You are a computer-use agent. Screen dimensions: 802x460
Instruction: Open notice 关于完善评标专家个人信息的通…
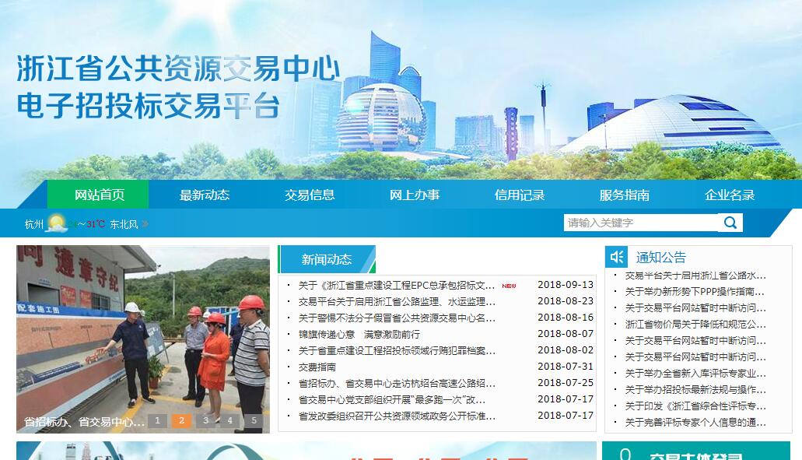[695, 423]
